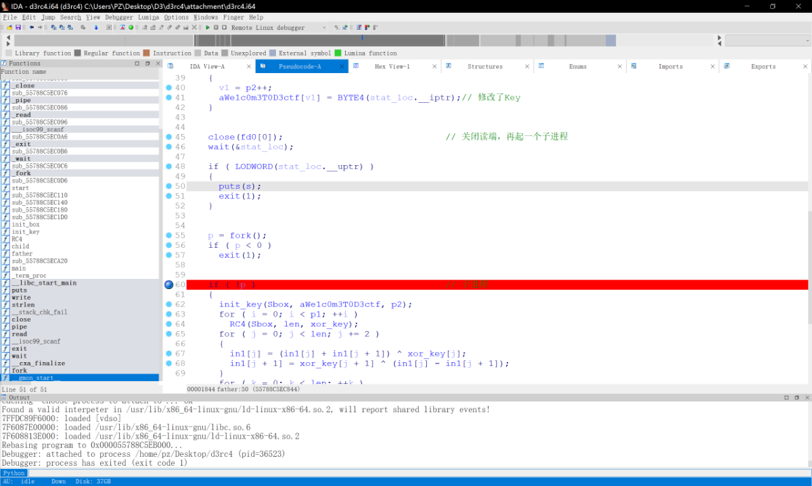Float the Functions panel
Image resolution: width=812 pixels, height=486 pixels.
[147, 64]
